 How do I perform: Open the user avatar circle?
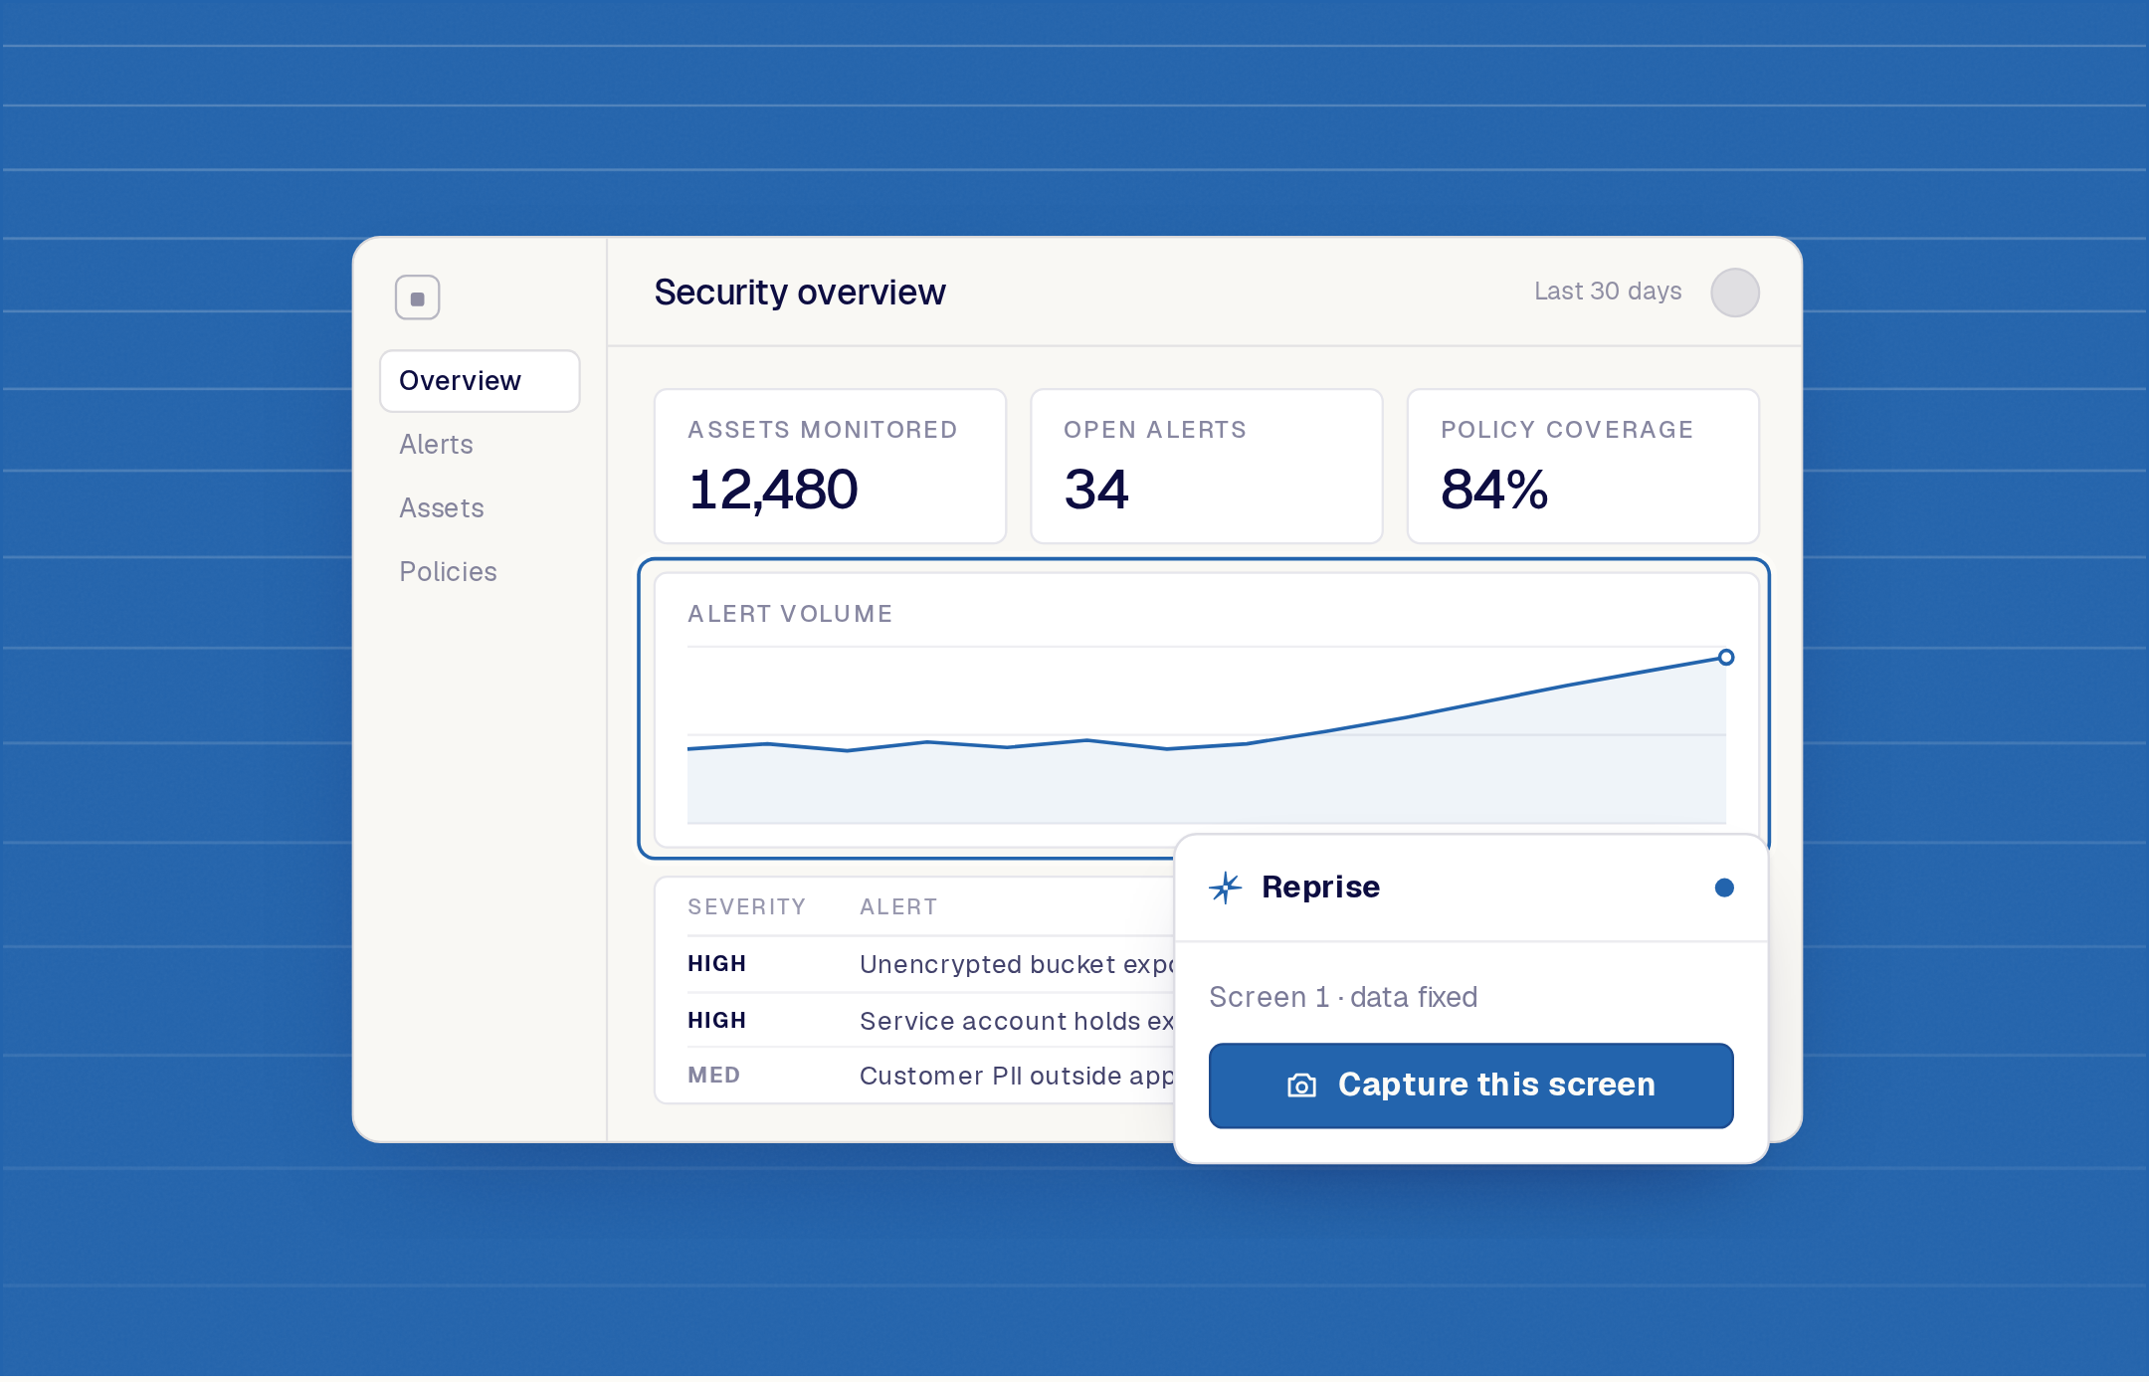coord(1734,293)
